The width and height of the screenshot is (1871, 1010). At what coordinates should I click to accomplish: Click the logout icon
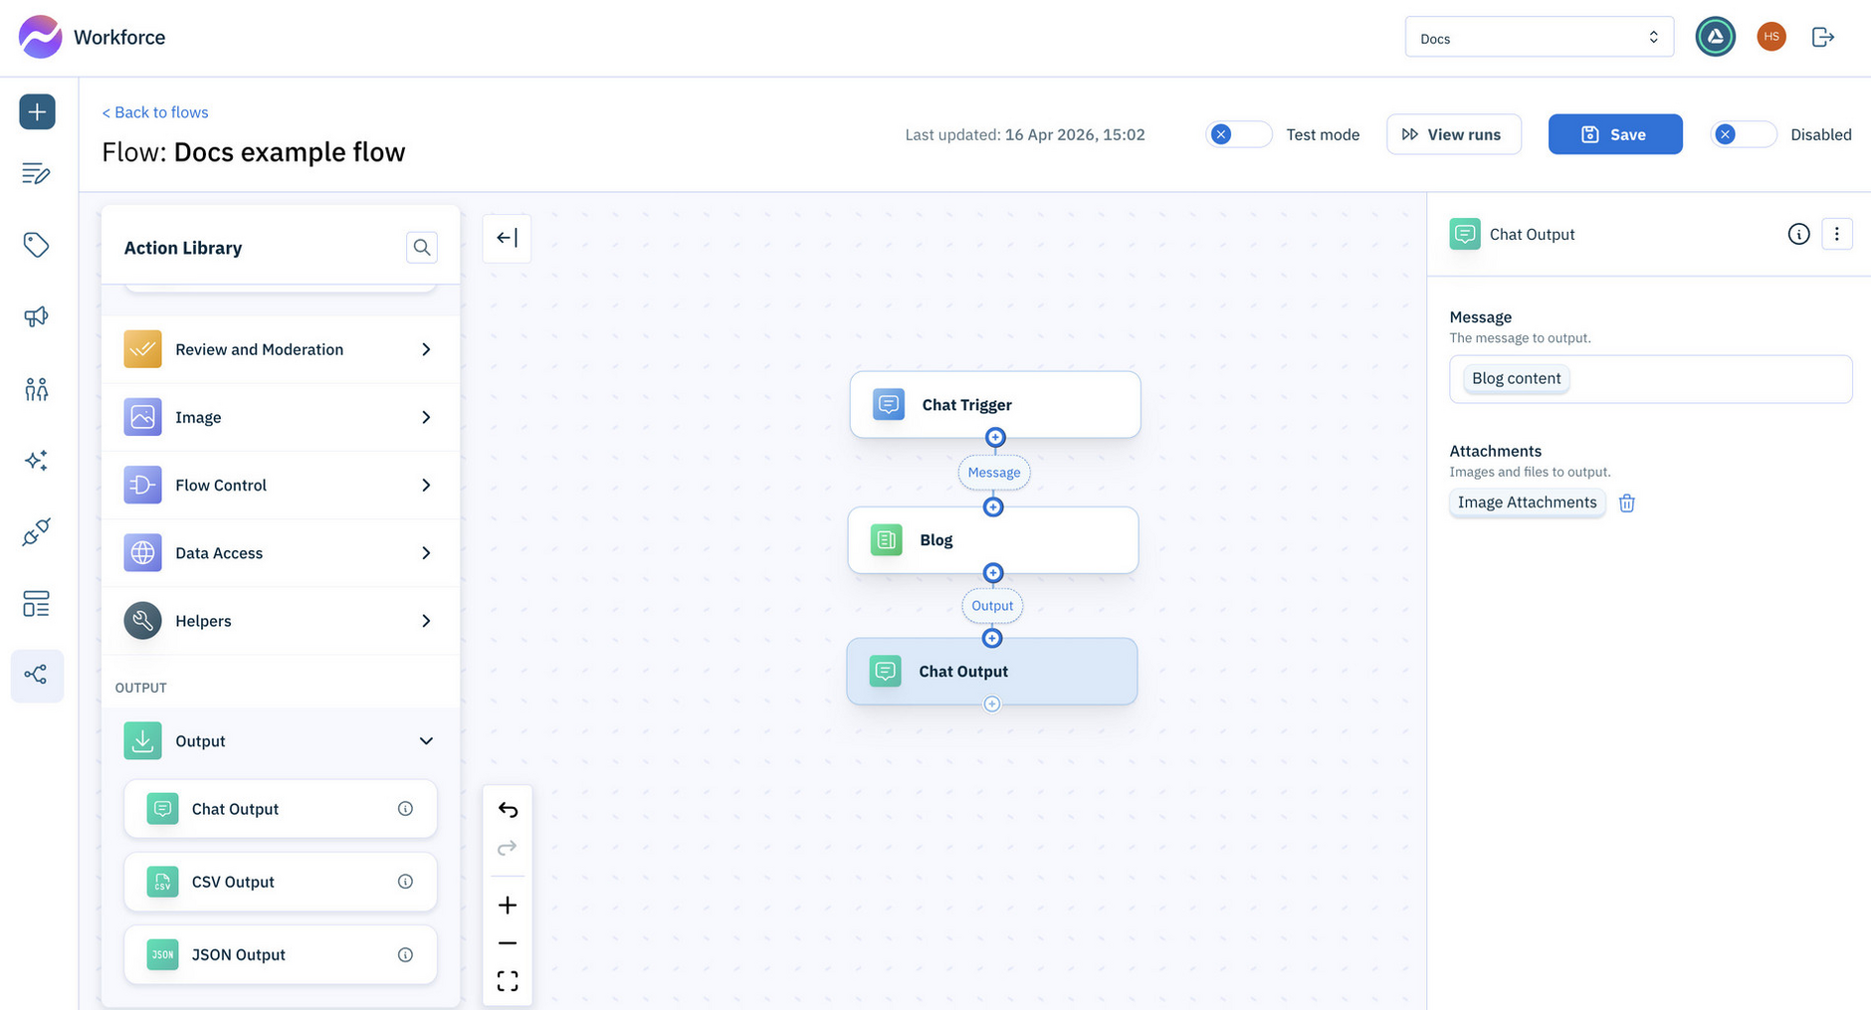click(x=1822, y=37)
